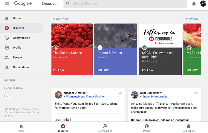Viewport: 208px width, 133px height.
Task: Open Settings in the sidebar
Action: [x=10, y=80]
